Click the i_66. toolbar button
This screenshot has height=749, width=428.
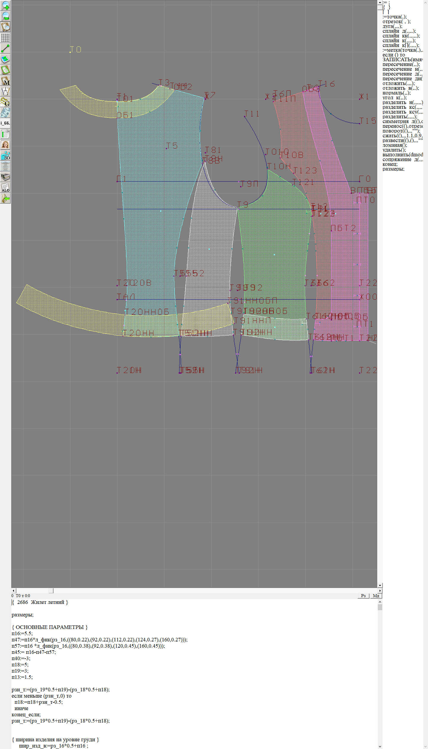pos(5,123)
